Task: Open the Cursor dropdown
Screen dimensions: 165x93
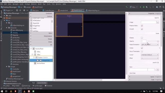Action: (150, 55)
